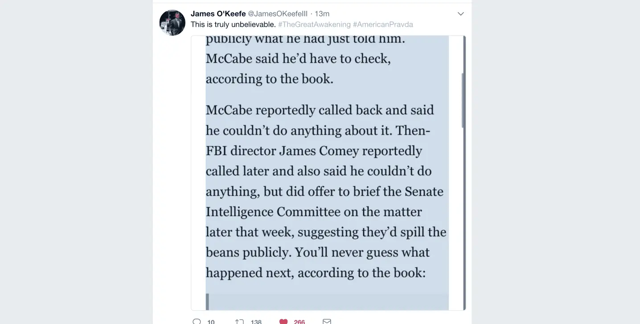Screen dimensions: 640x324
Task: Click the reply speech bubble icon
Action: 197,321
